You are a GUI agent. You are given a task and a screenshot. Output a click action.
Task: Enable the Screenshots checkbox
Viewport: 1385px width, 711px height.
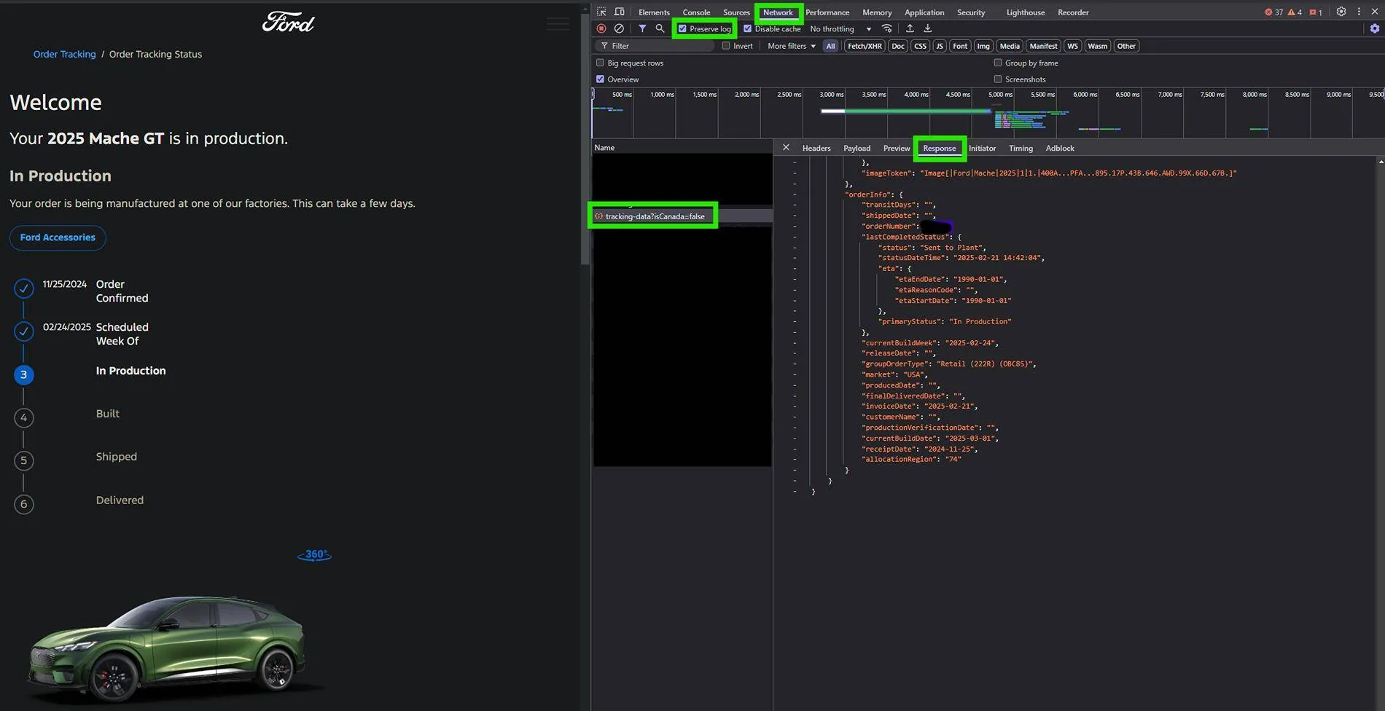pos(998,79)
